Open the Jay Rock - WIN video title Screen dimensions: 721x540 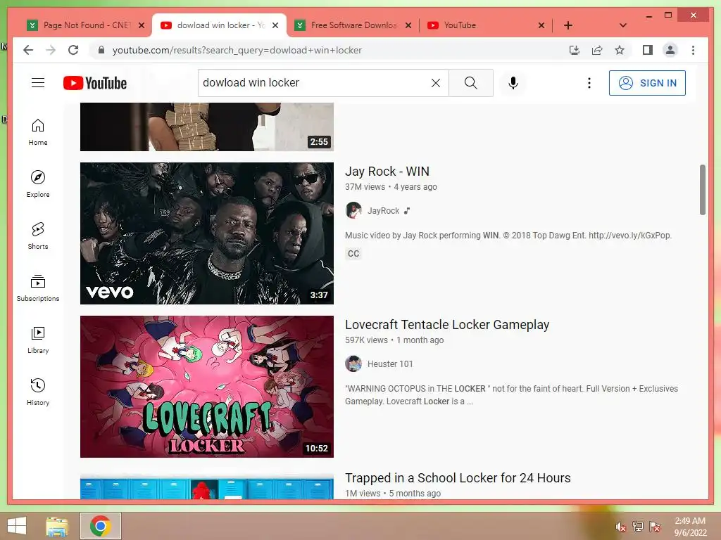click(x=387, y=172)
